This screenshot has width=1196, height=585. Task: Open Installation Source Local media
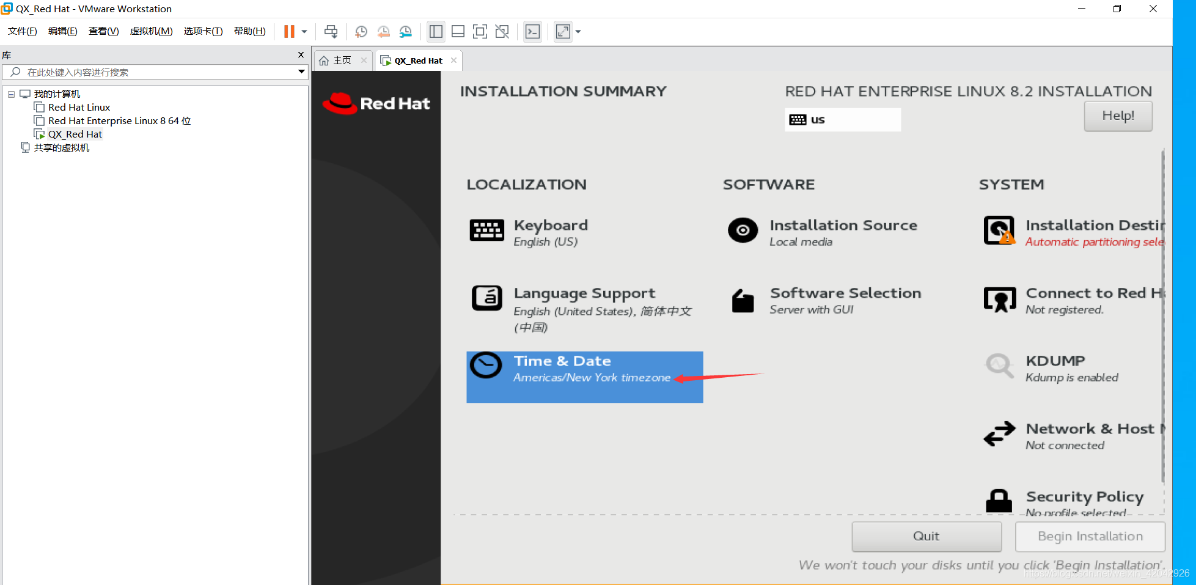pyautogui.click(x=843, y=233)
